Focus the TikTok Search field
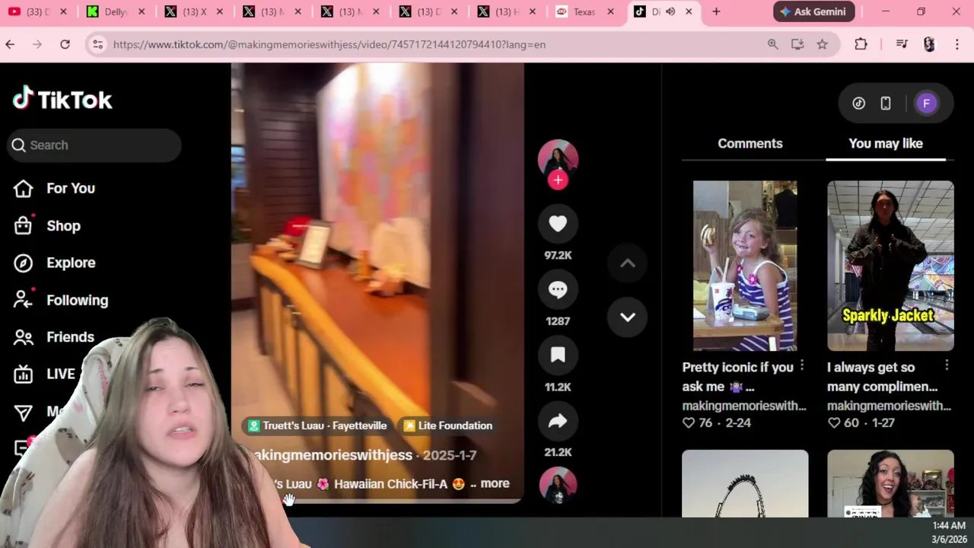The width and height of the screenshot is (974, 548). (94, 145)
